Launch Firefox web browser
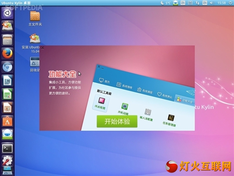Screen dimensions: 234x176 pyautogui.click(x=7, y=54)
